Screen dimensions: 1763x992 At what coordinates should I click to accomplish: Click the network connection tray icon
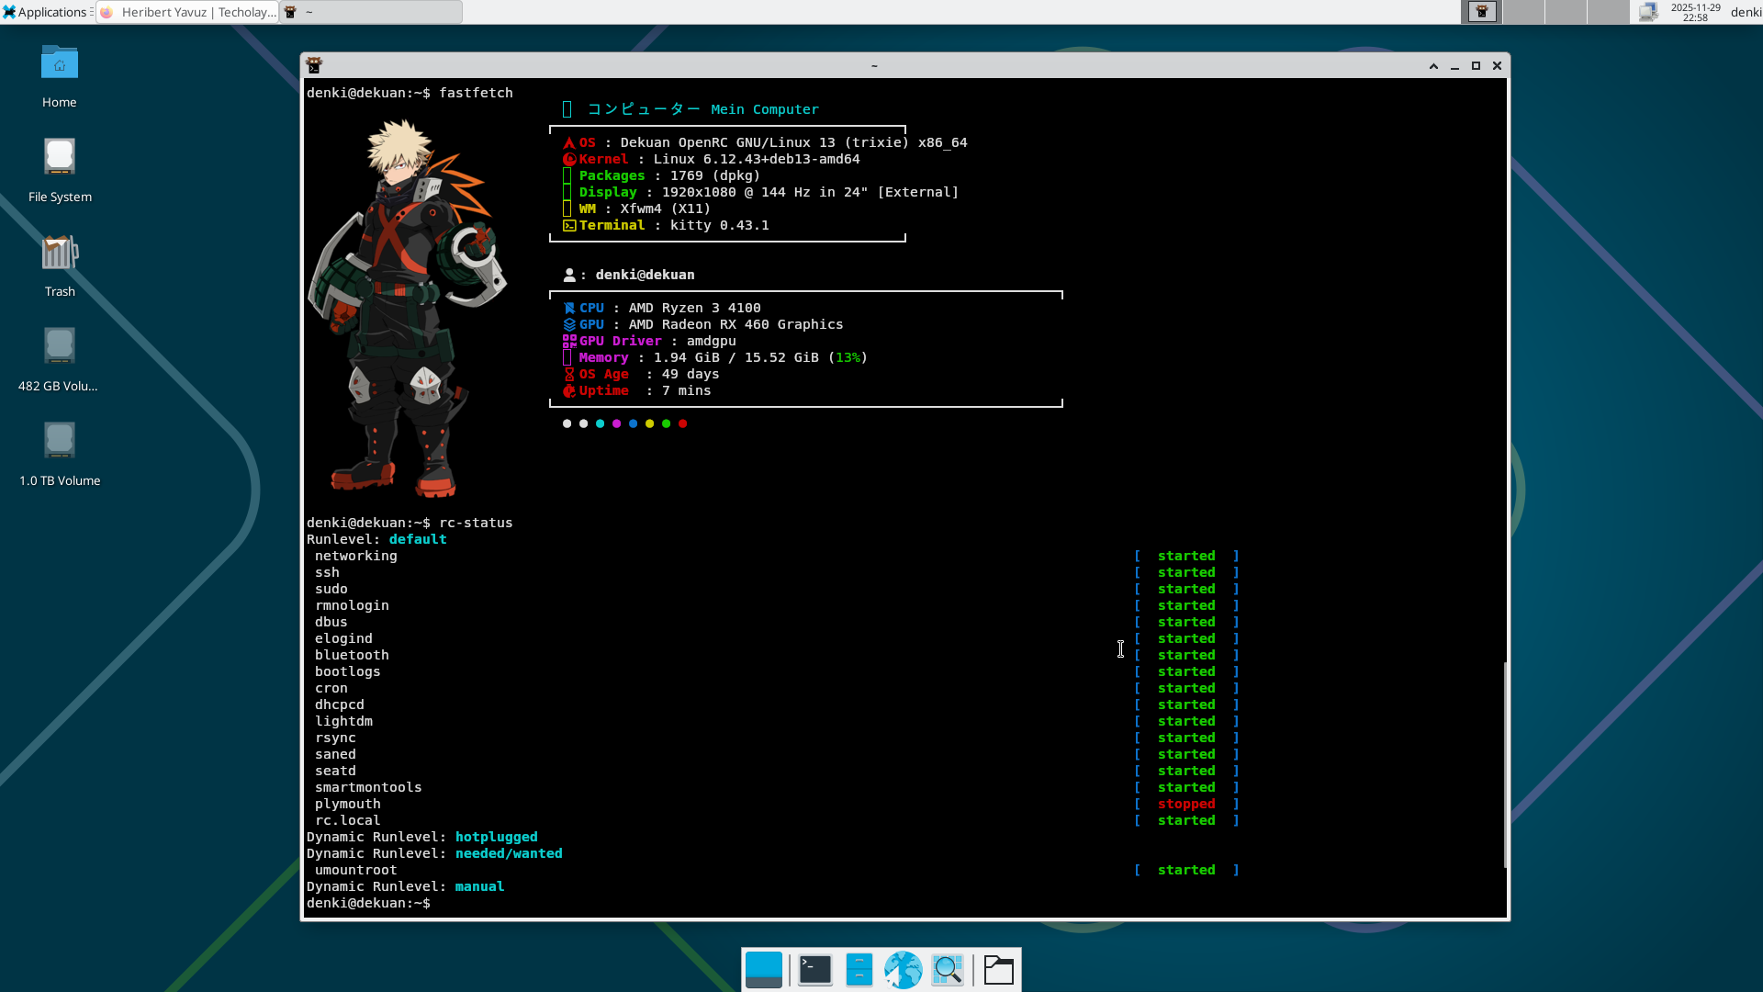pos(1648,12)
